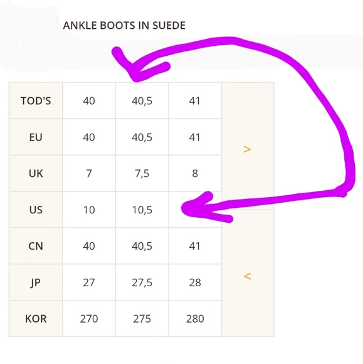Click the US size 10,5 cell
Screen dimensions: 363x364
(142, 210)
